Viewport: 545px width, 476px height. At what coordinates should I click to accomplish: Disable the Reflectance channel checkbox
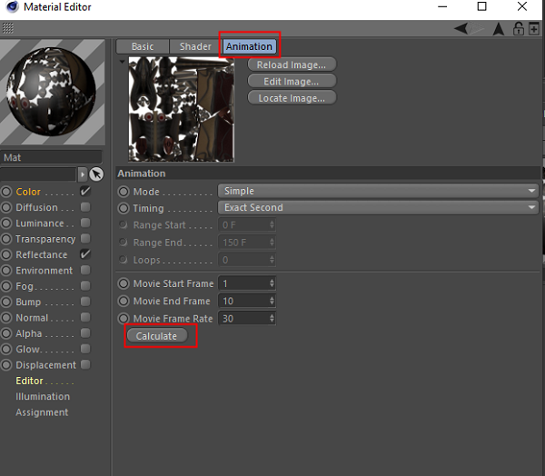(x=85, y=255)
